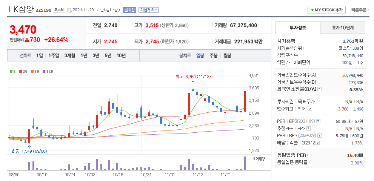Image resolution: width=374 pixels, height=181 pixels.
Task: Select the 3년 line chart period
Action: pyautogui.click(x=95, y=55)
